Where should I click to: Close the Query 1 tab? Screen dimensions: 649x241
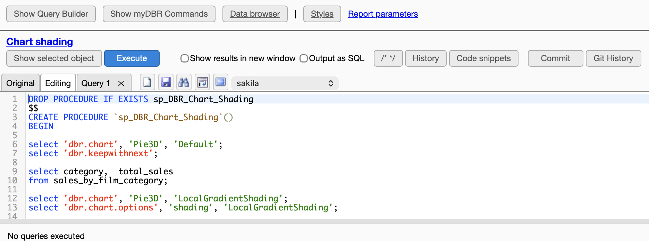pos(121,83)
